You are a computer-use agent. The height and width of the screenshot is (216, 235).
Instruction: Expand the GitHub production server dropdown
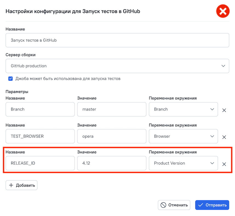pyautogui.click(x=117, y=66)
